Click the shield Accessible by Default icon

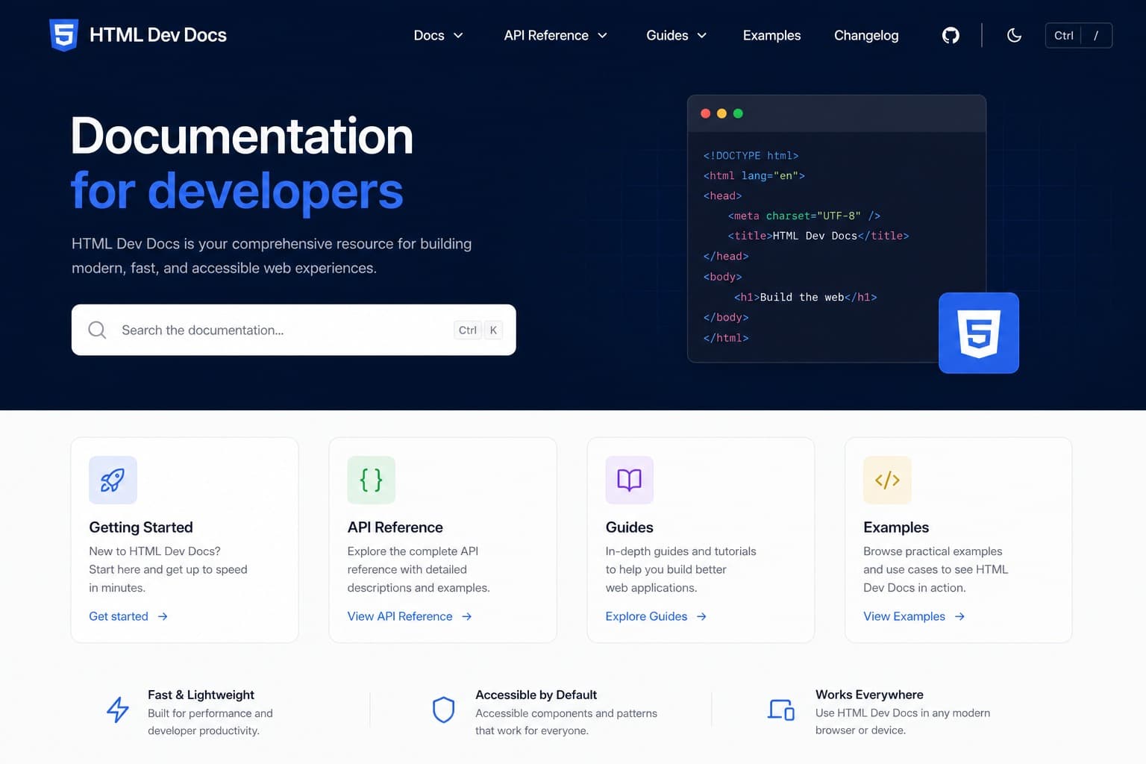point(444,710)
